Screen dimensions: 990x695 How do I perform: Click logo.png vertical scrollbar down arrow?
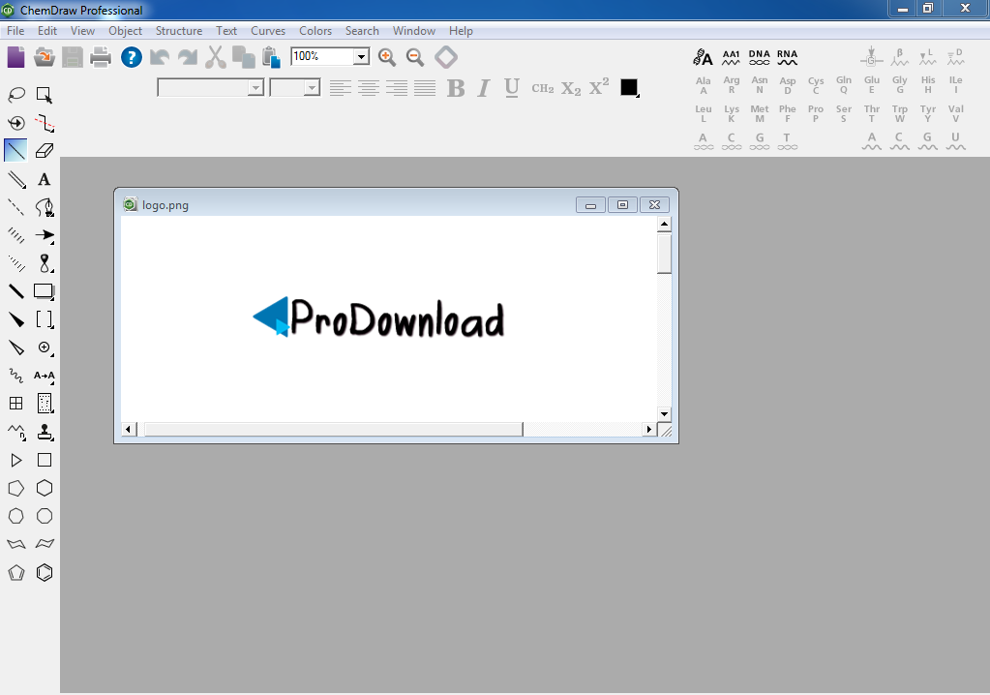[x=664, y=414]
